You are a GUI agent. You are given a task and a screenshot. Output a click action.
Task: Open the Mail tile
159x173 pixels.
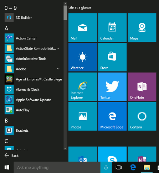[x=83, y=27]
